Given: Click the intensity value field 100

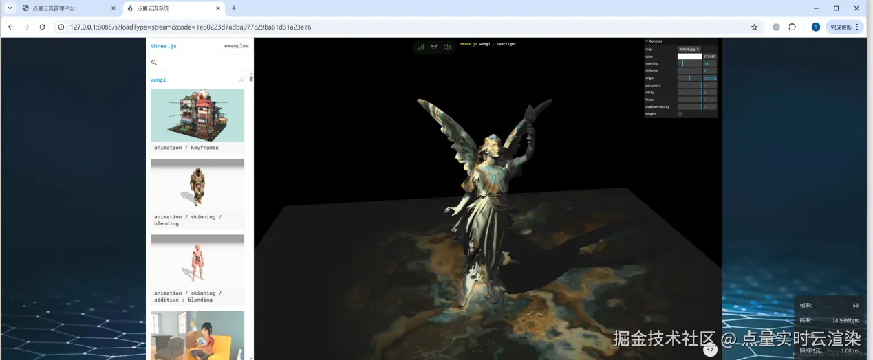Looking at the screenshot, I should coord(710,63).
